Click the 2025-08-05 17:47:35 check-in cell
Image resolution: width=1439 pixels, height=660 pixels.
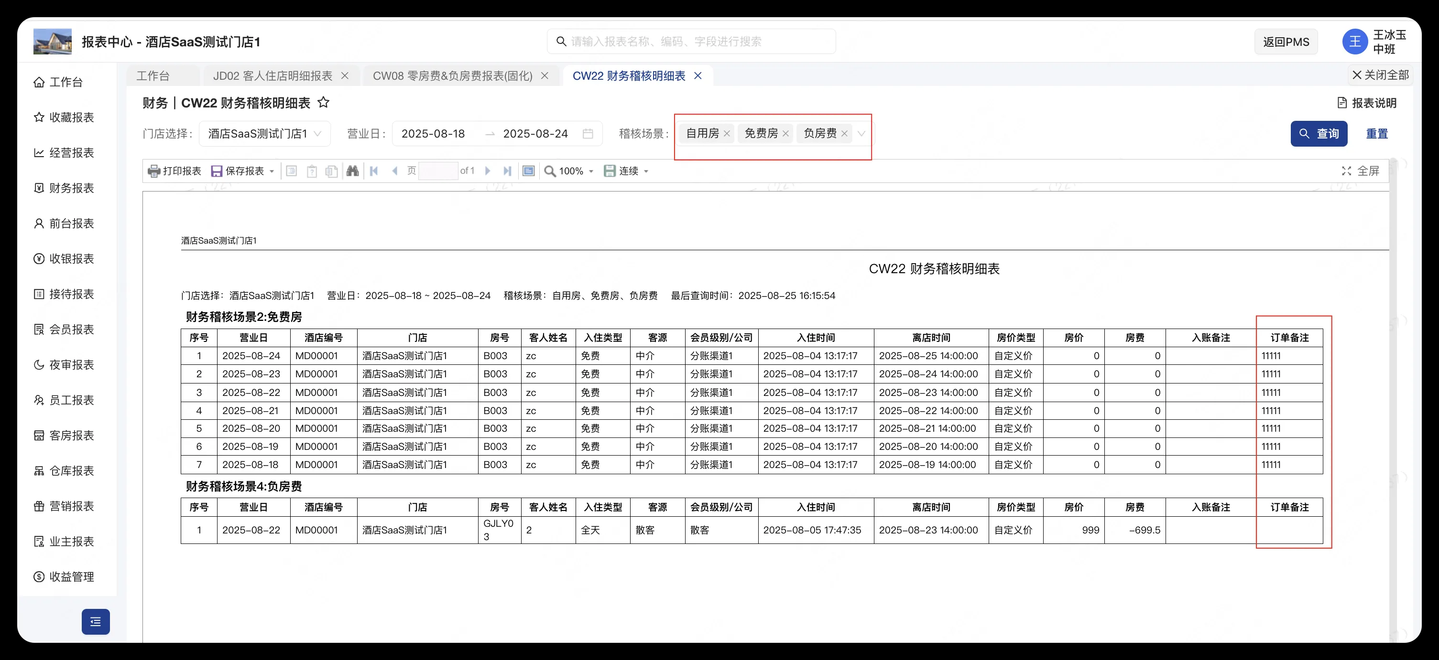816,530
